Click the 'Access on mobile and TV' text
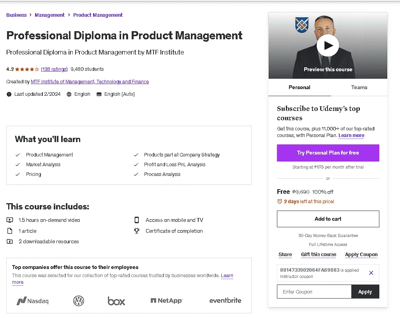Screen dimensions: 400x318 tap(174, 220)
